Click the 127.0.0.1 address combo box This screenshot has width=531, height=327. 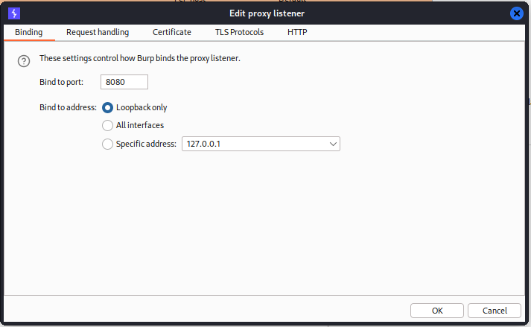click(253, 144)
